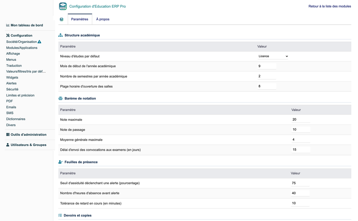The height and width of the screenshot is (221, 358).
Task: Open Traduction settings
Action: (14, 65)
